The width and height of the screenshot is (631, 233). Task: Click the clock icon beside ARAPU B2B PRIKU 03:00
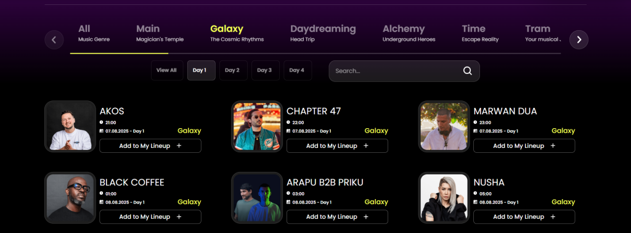pyautogui.click(x=288, y=193)
